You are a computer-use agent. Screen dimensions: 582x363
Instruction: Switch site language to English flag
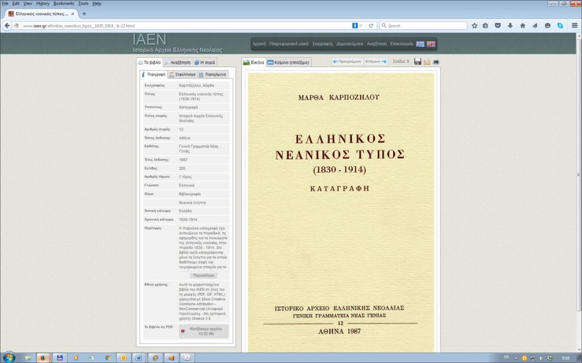(x=431, y=44)
